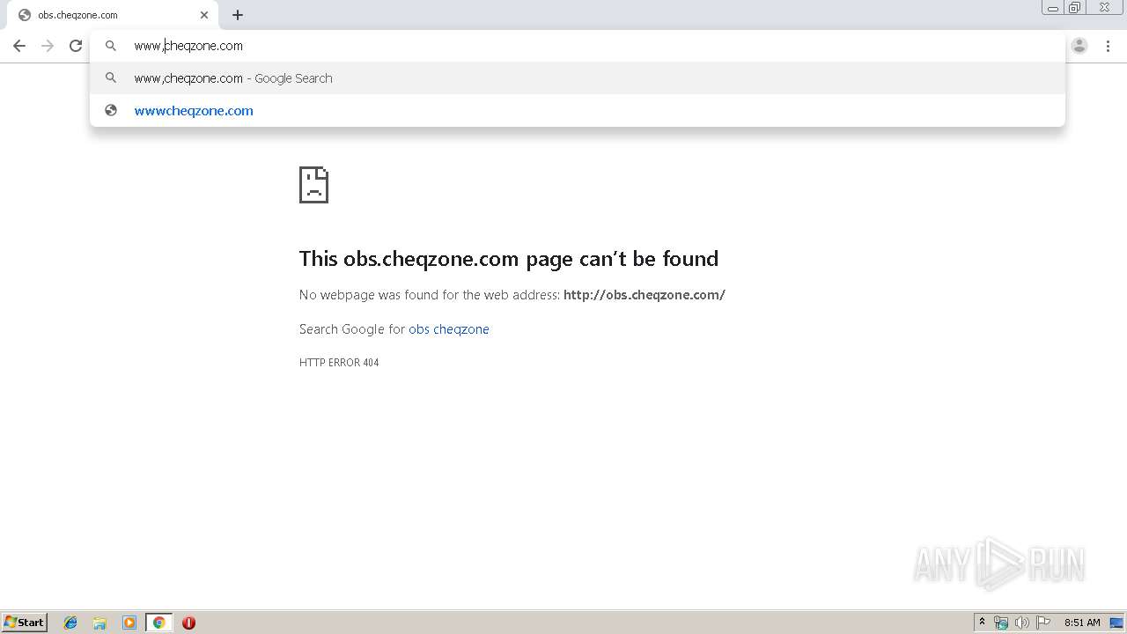Follow the 'obs cheqzone' search link
1127x634 pixels.
pyautogui.click(x=449, y=329)
